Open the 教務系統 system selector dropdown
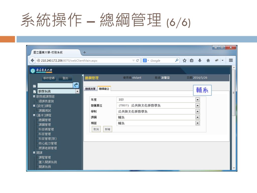The image size is (257, 193). click(77, 91)
